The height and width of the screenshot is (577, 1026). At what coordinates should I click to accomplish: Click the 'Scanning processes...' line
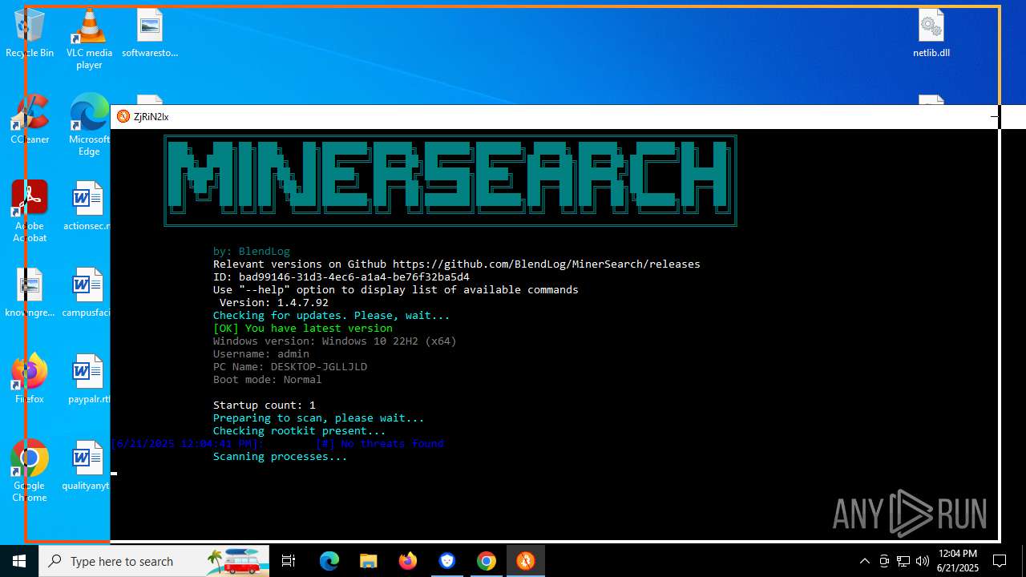(281, 456)
